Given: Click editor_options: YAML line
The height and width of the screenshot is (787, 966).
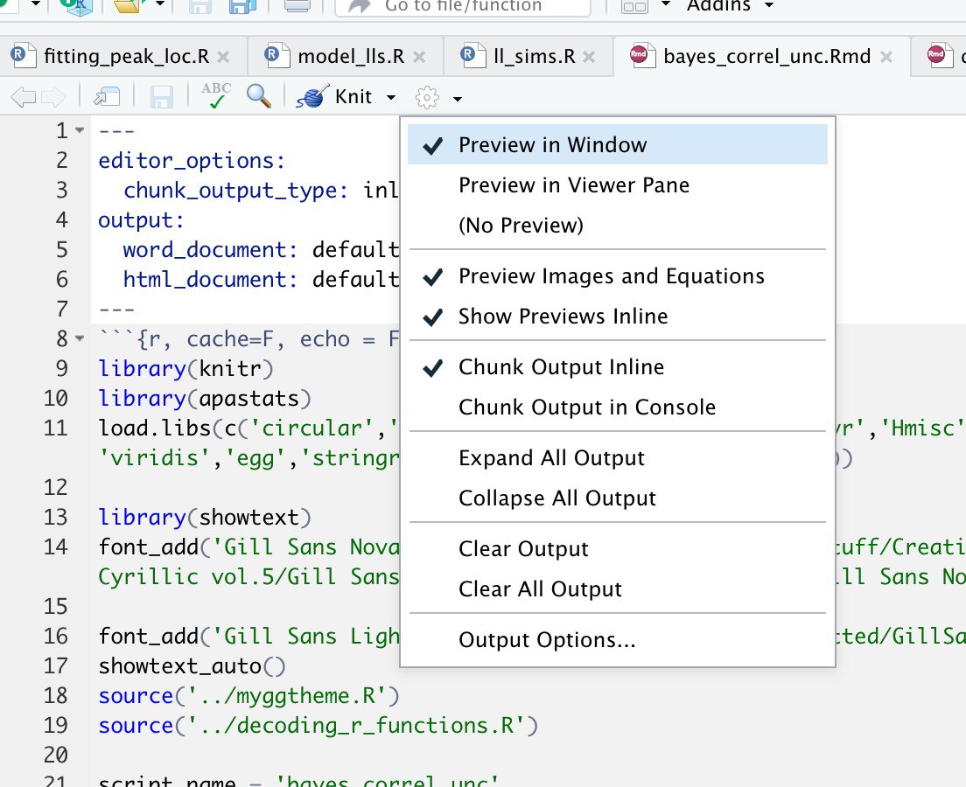Looking at the screenshot, I should click(192, 161).
